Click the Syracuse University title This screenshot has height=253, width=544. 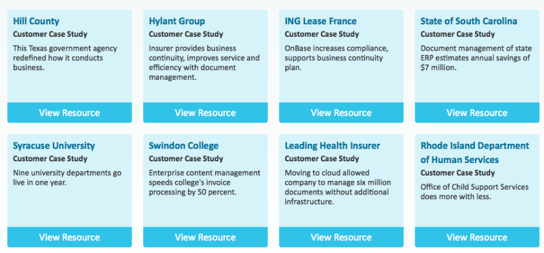[54, 146]
